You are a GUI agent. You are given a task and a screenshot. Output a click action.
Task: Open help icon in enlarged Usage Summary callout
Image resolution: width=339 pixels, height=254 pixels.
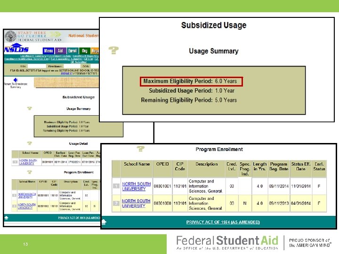point(113,50)
